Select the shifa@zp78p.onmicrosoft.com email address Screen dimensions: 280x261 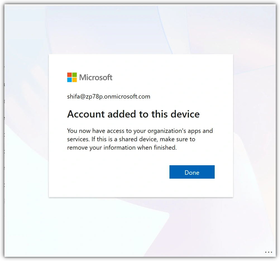[x=109, y=97]
